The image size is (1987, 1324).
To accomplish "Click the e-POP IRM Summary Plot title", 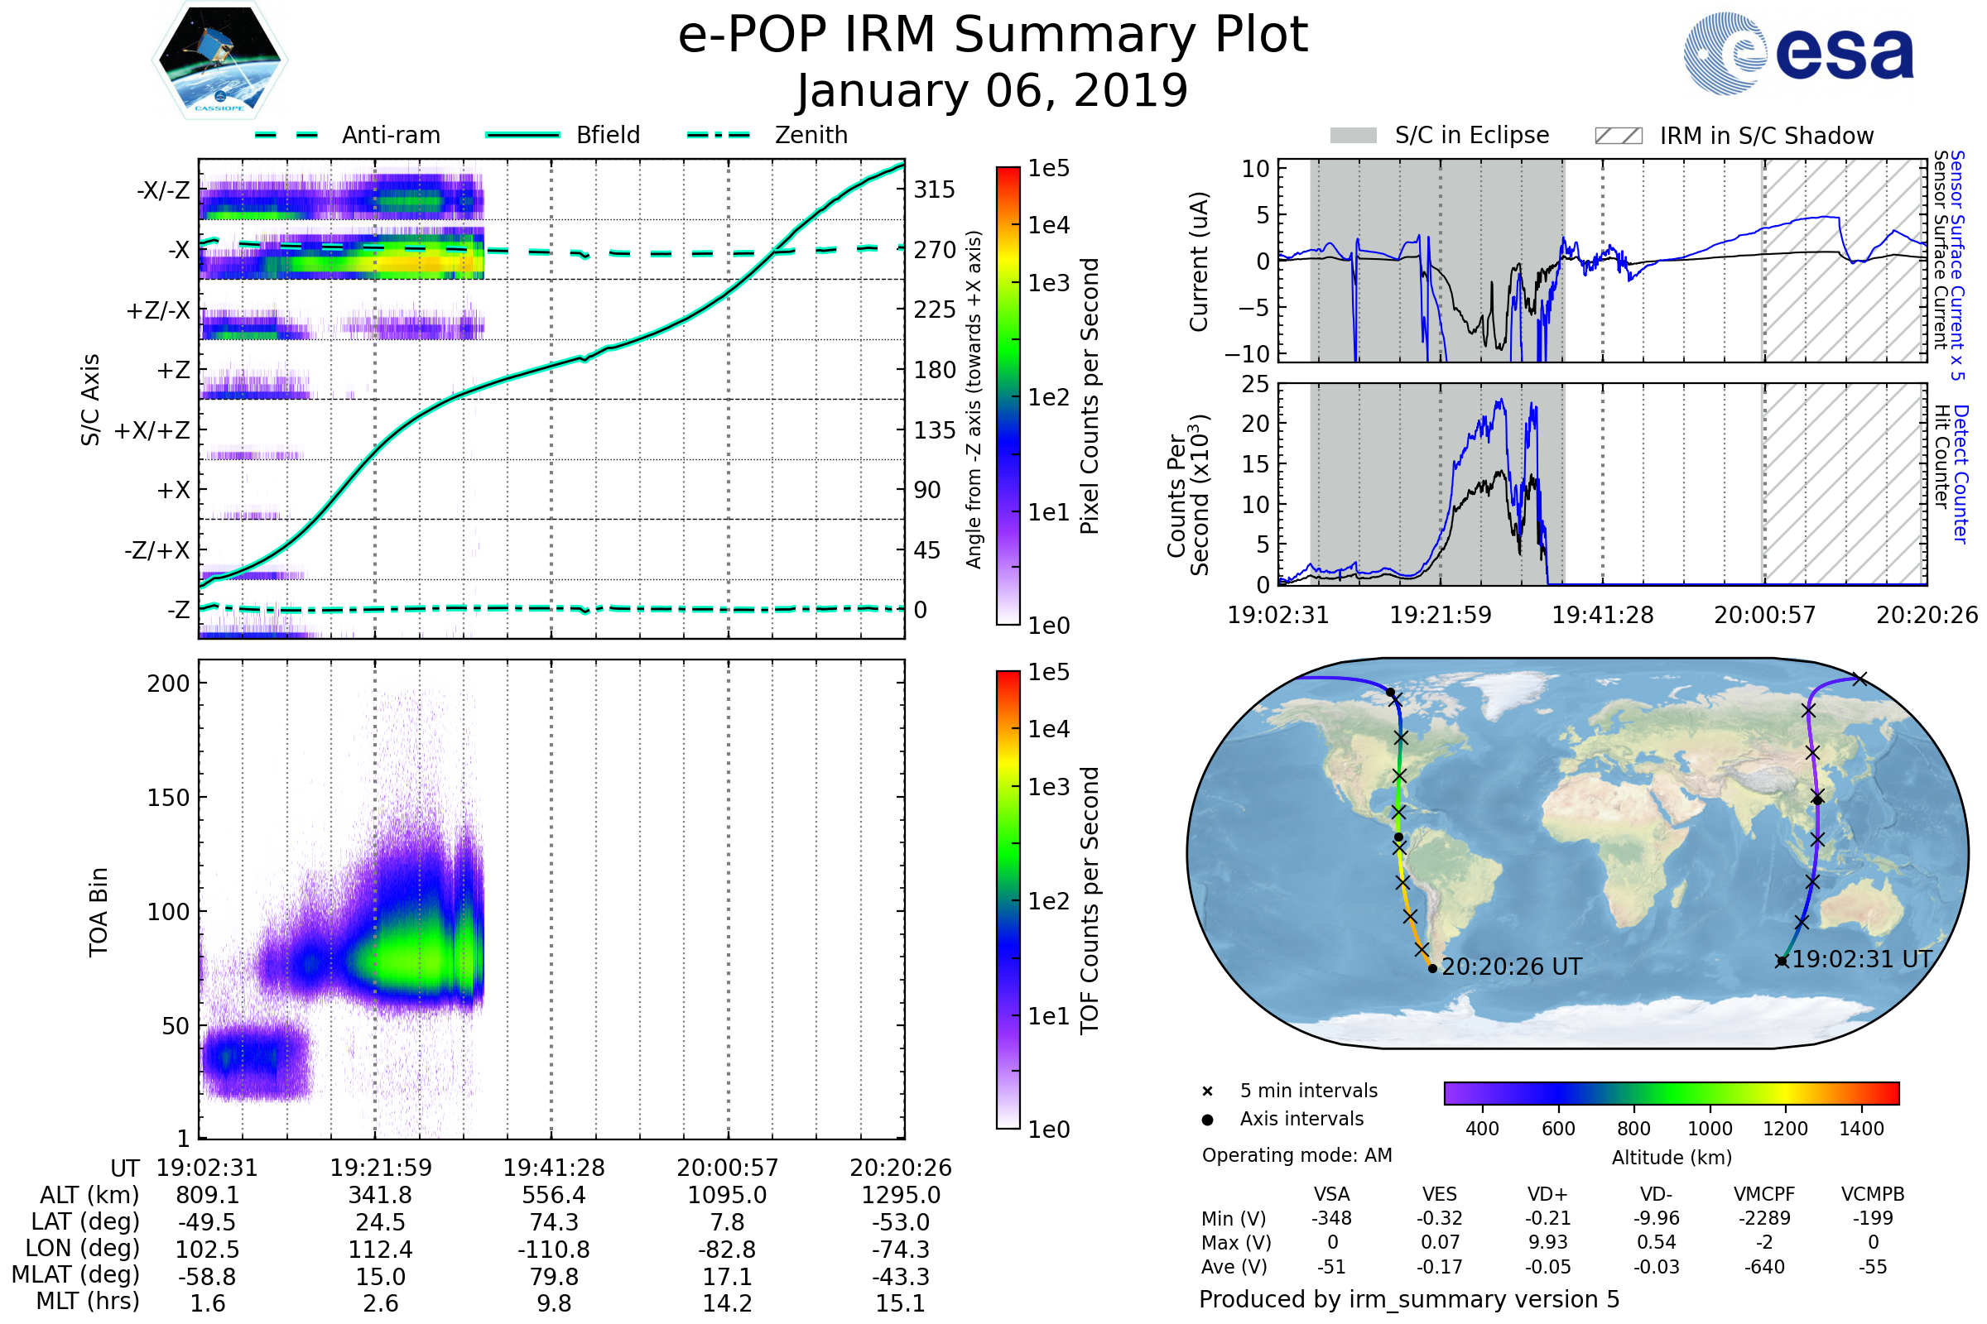I will pyautogui.click(x=993, y=36).
